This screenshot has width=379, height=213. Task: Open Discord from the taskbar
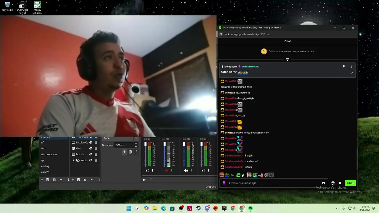coord(207,208)
